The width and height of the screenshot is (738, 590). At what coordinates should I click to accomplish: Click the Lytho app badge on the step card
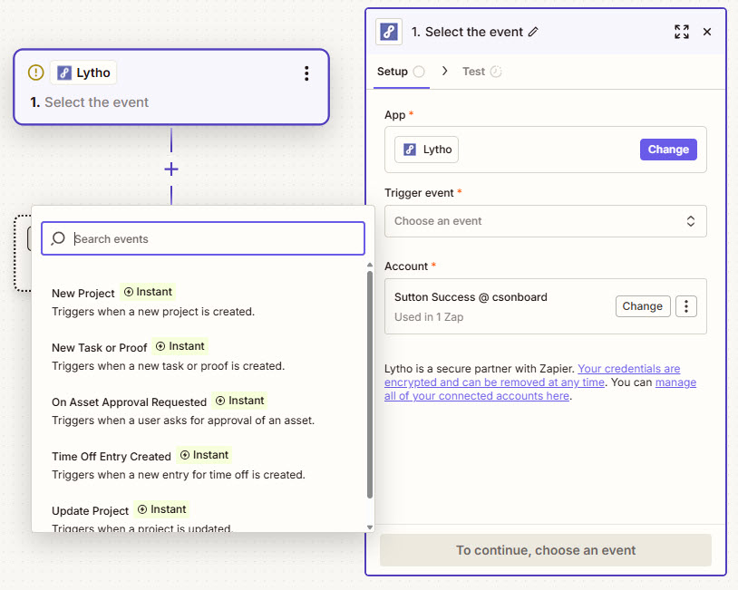pyautogui.click(x=83, y=73)
